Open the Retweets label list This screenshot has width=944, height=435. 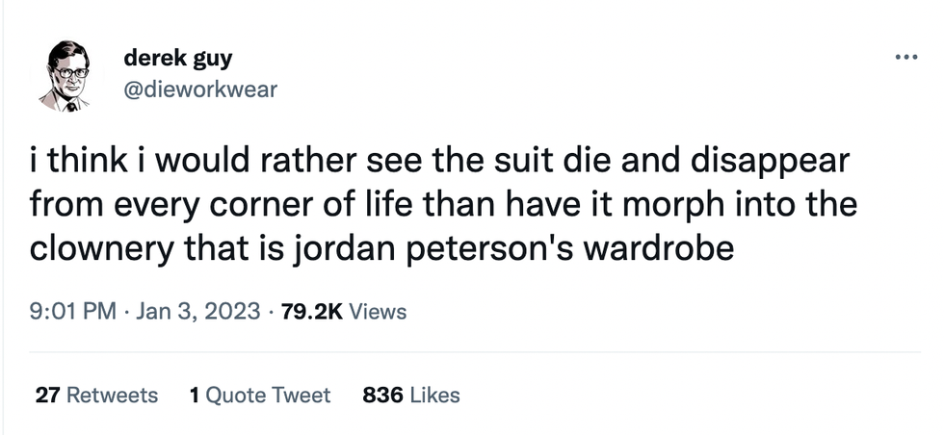tap(111, 396)
